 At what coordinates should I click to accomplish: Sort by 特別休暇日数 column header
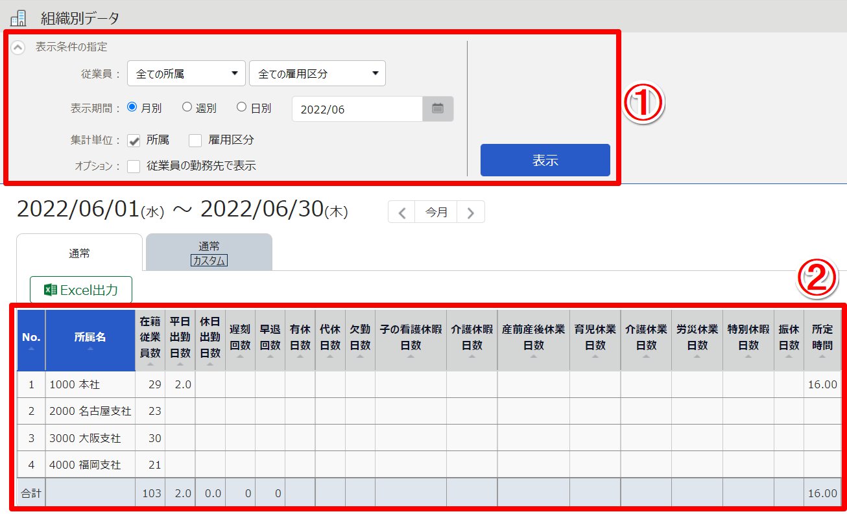[x=748, y=340]
